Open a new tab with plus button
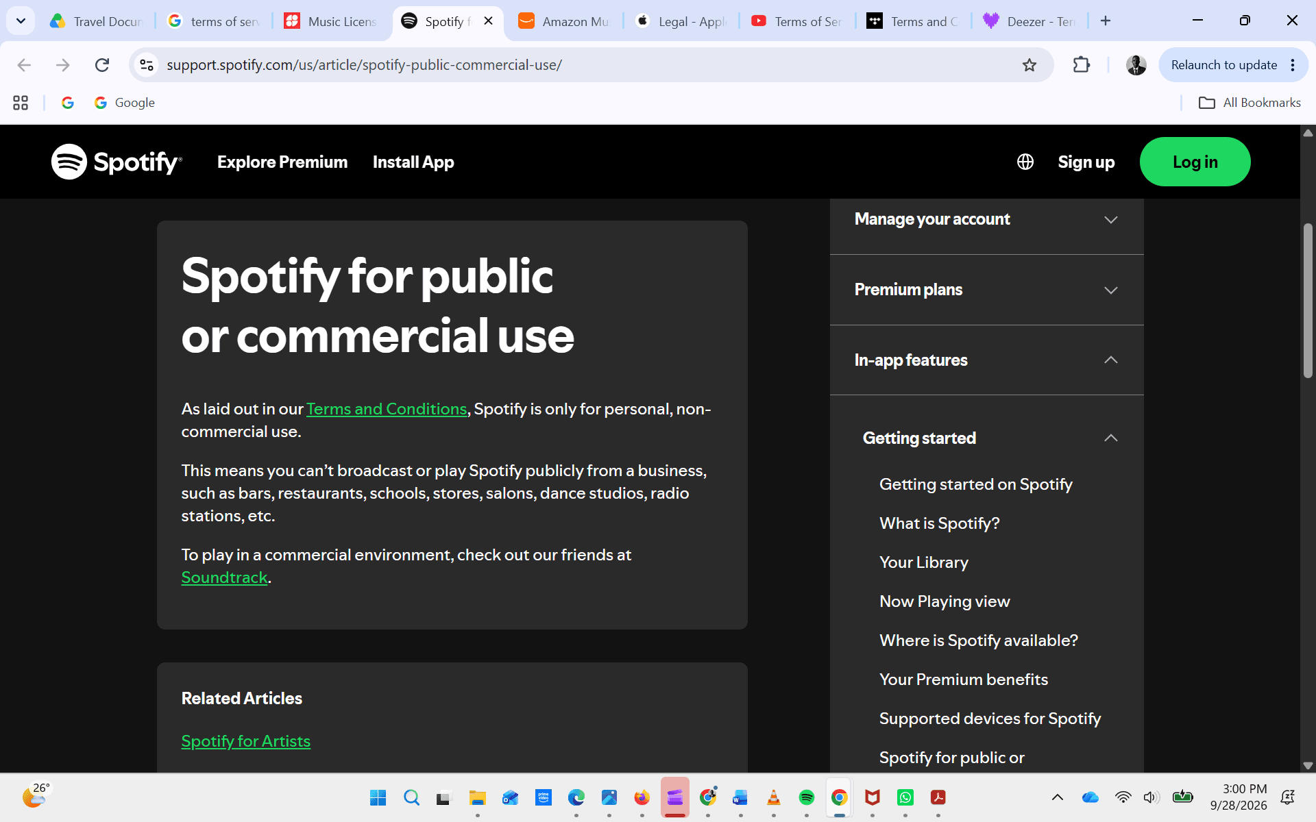 (x=1106, y=21)
